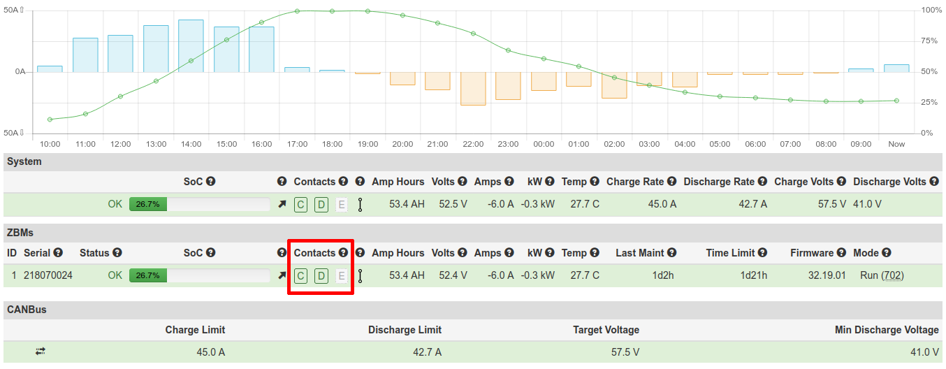Toggle the System discharge contact D

[321, 204]
